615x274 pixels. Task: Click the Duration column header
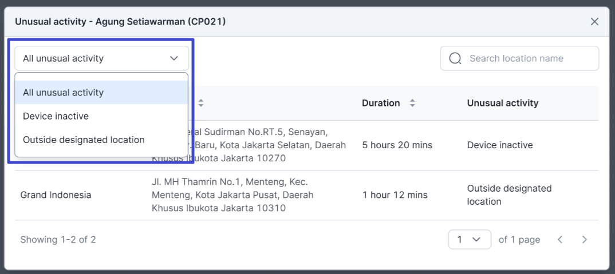coord(381,104)
